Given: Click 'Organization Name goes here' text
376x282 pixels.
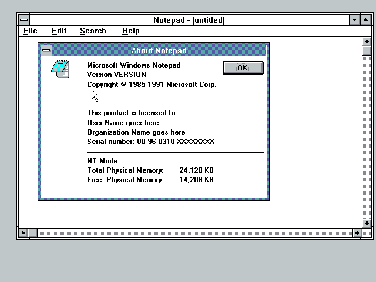Looking at the screenshot, I should [136, 132].
